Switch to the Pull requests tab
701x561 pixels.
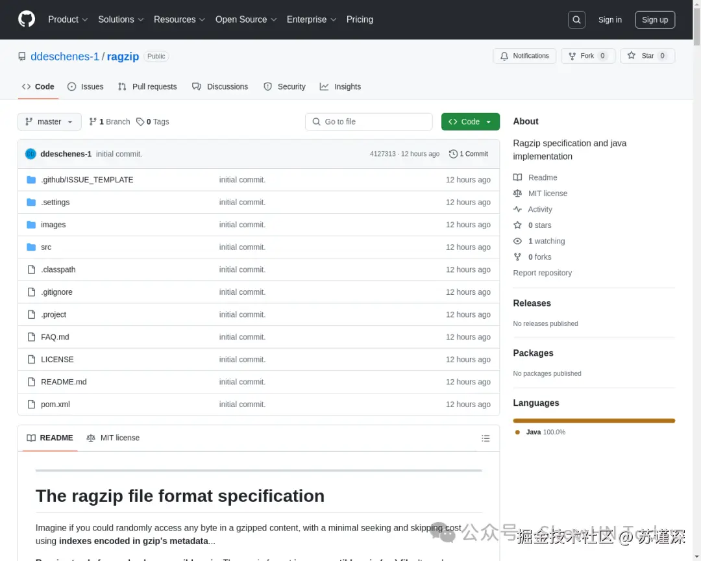(x=147, y=87)
